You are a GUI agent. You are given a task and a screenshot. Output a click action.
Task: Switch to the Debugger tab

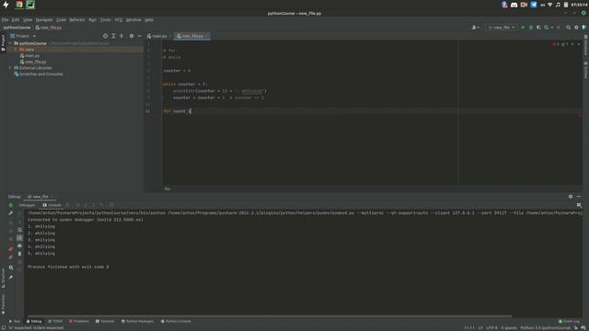tap(27, 205)
